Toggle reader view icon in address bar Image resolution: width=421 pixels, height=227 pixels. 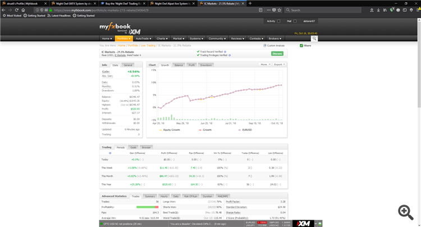(260, 10)
